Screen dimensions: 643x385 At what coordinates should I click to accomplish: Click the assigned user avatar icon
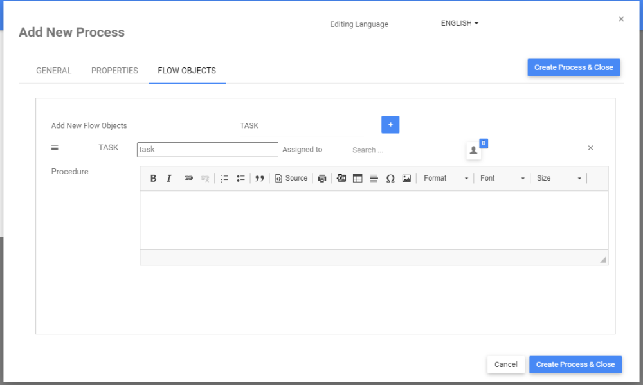coord(473,150)
